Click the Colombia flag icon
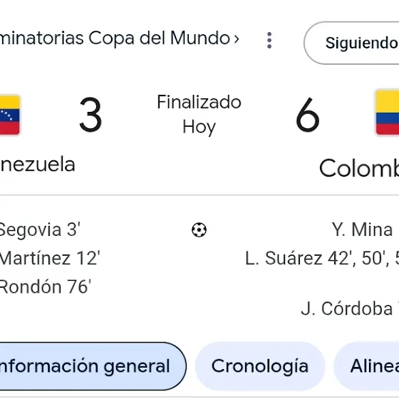The image size is (399, 399). tap(387, 113)
